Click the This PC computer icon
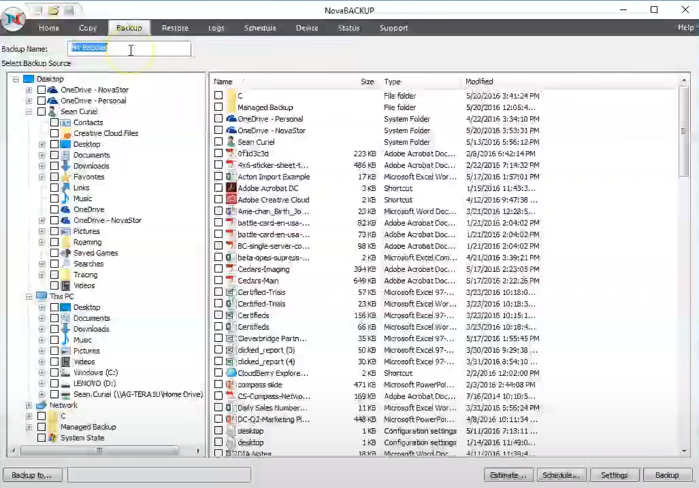Viewport: 699px width, 488px height. (42, 296)
